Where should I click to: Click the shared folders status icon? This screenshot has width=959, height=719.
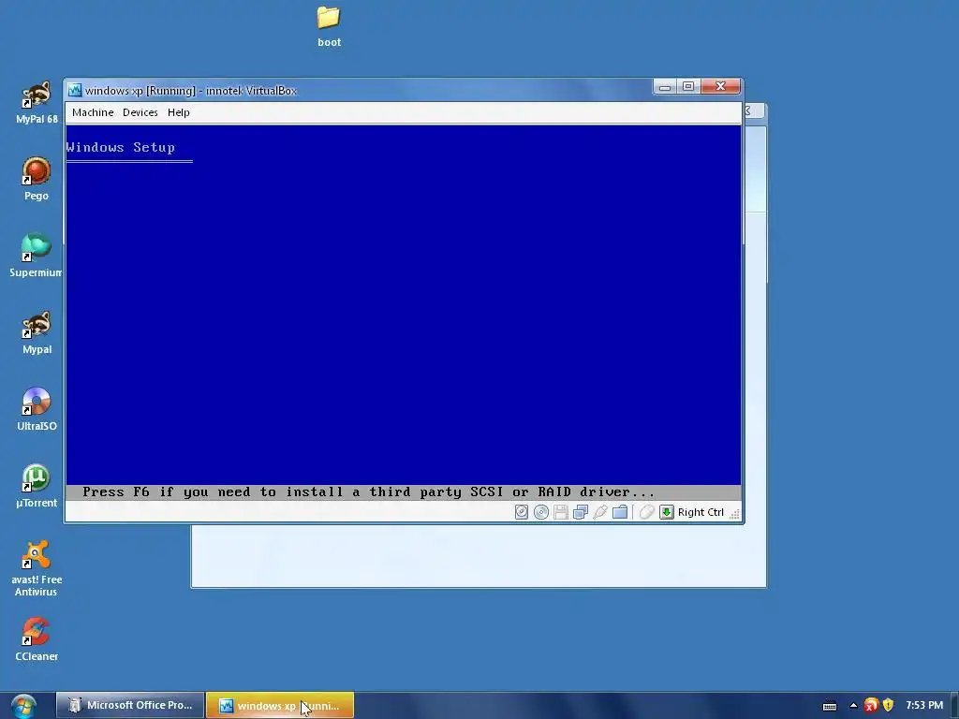pos(620,512)
